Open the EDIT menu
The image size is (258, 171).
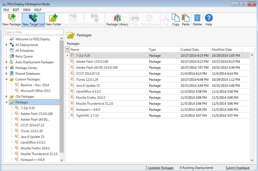point(16,10)
